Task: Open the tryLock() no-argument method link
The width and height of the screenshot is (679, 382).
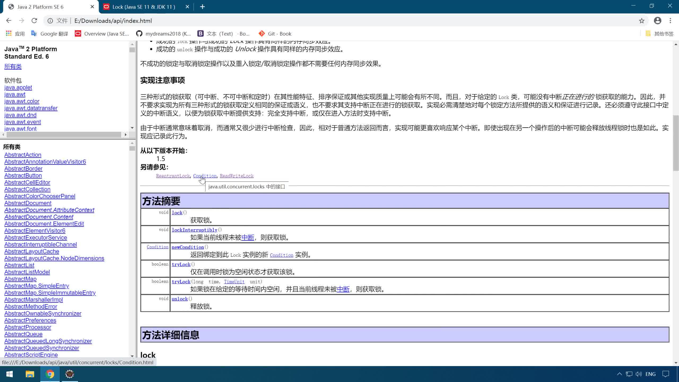Action: point(181,264)
